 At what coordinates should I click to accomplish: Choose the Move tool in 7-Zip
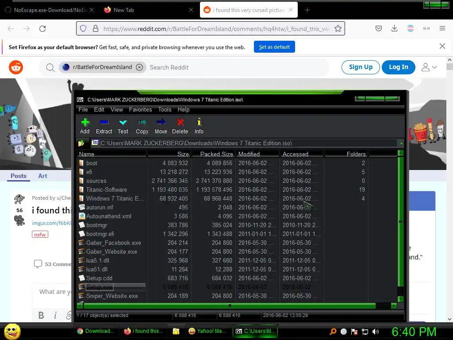tap(161, 126)
